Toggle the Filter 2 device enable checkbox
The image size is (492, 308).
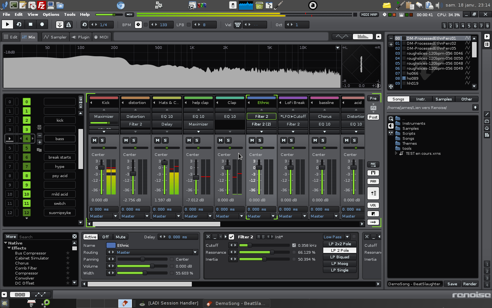click(231, 237)
